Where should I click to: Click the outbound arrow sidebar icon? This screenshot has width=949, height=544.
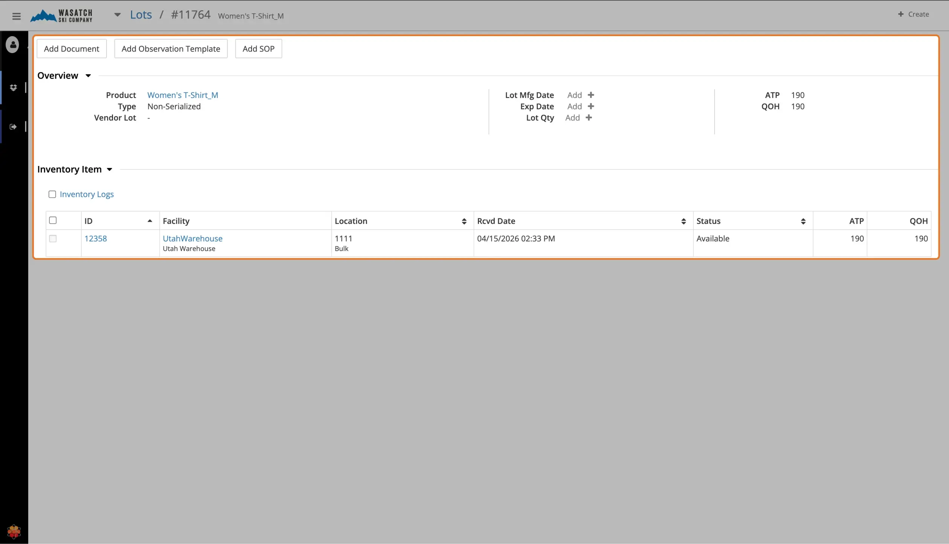pyautogui.click(x=13, y=127)
